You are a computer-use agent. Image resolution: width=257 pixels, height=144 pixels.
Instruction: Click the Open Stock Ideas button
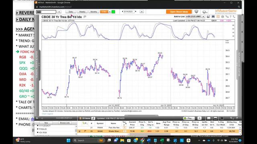179,12
